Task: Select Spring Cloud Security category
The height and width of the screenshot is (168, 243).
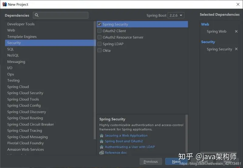Action: pyautogui.click(x=49, y=93)
